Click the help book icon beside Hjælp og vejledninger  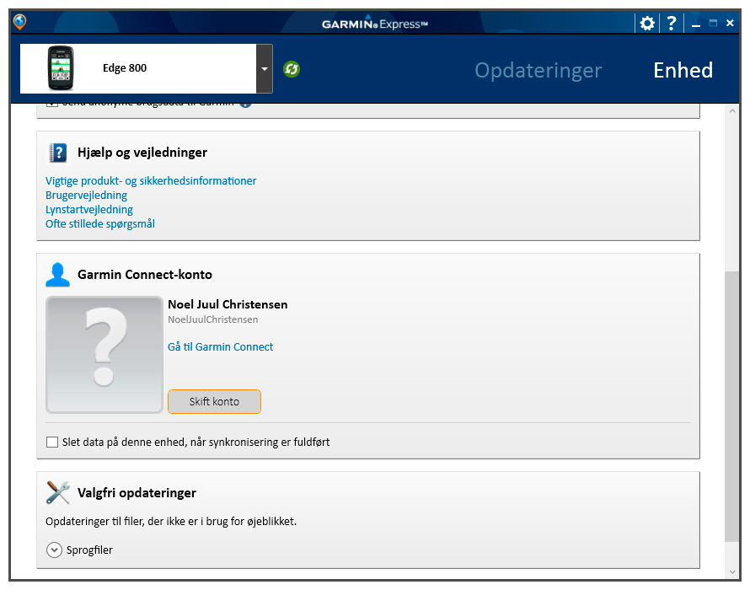tap(58, 153)
